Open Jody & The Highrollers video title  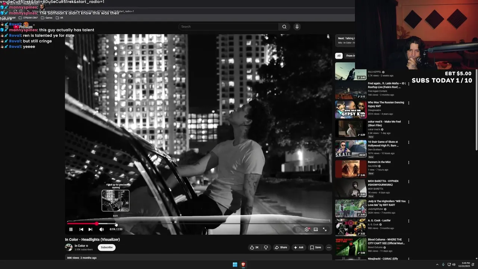tap(387, 203)
